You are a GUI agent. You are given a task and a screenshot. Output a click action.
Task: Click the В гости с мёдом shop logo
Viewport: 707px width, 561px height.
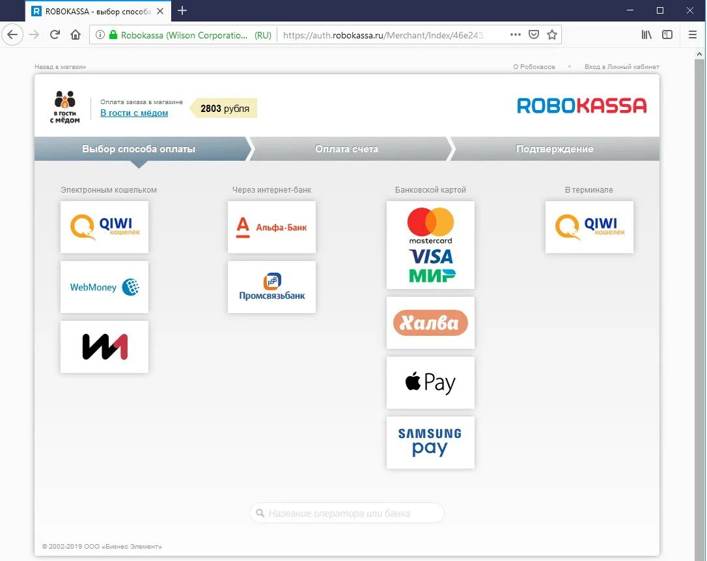tap(65, 107)
